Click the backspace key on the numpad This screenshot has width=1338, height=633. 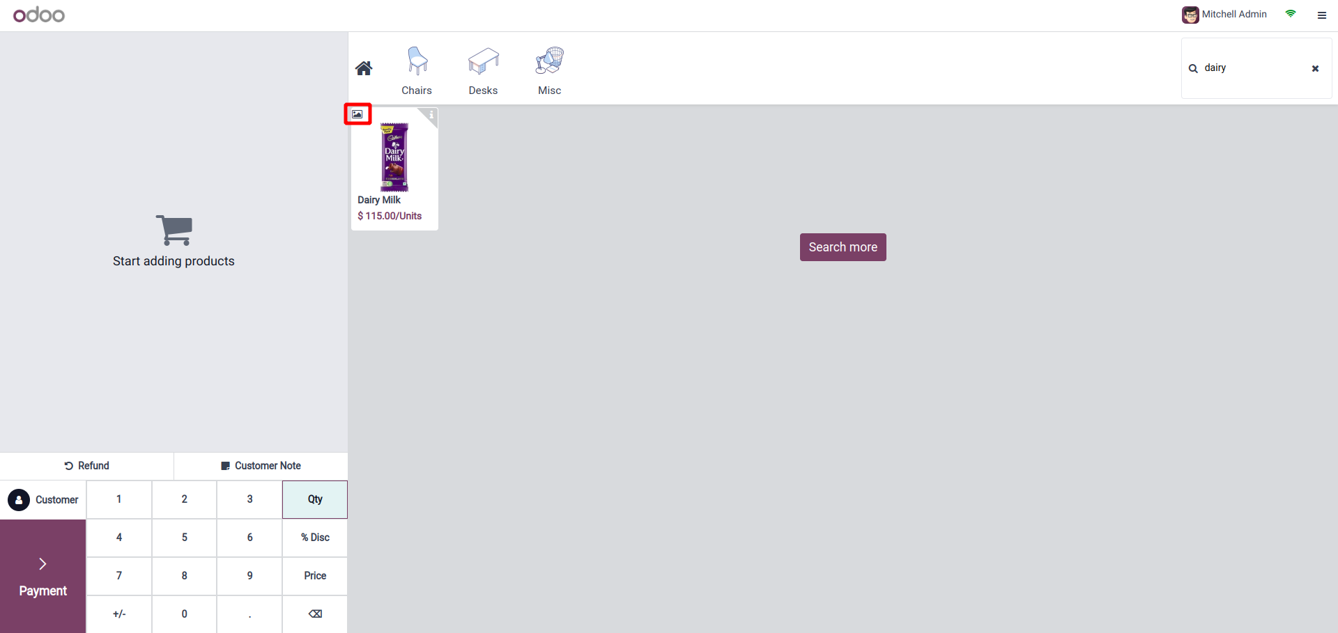[315, 614]
